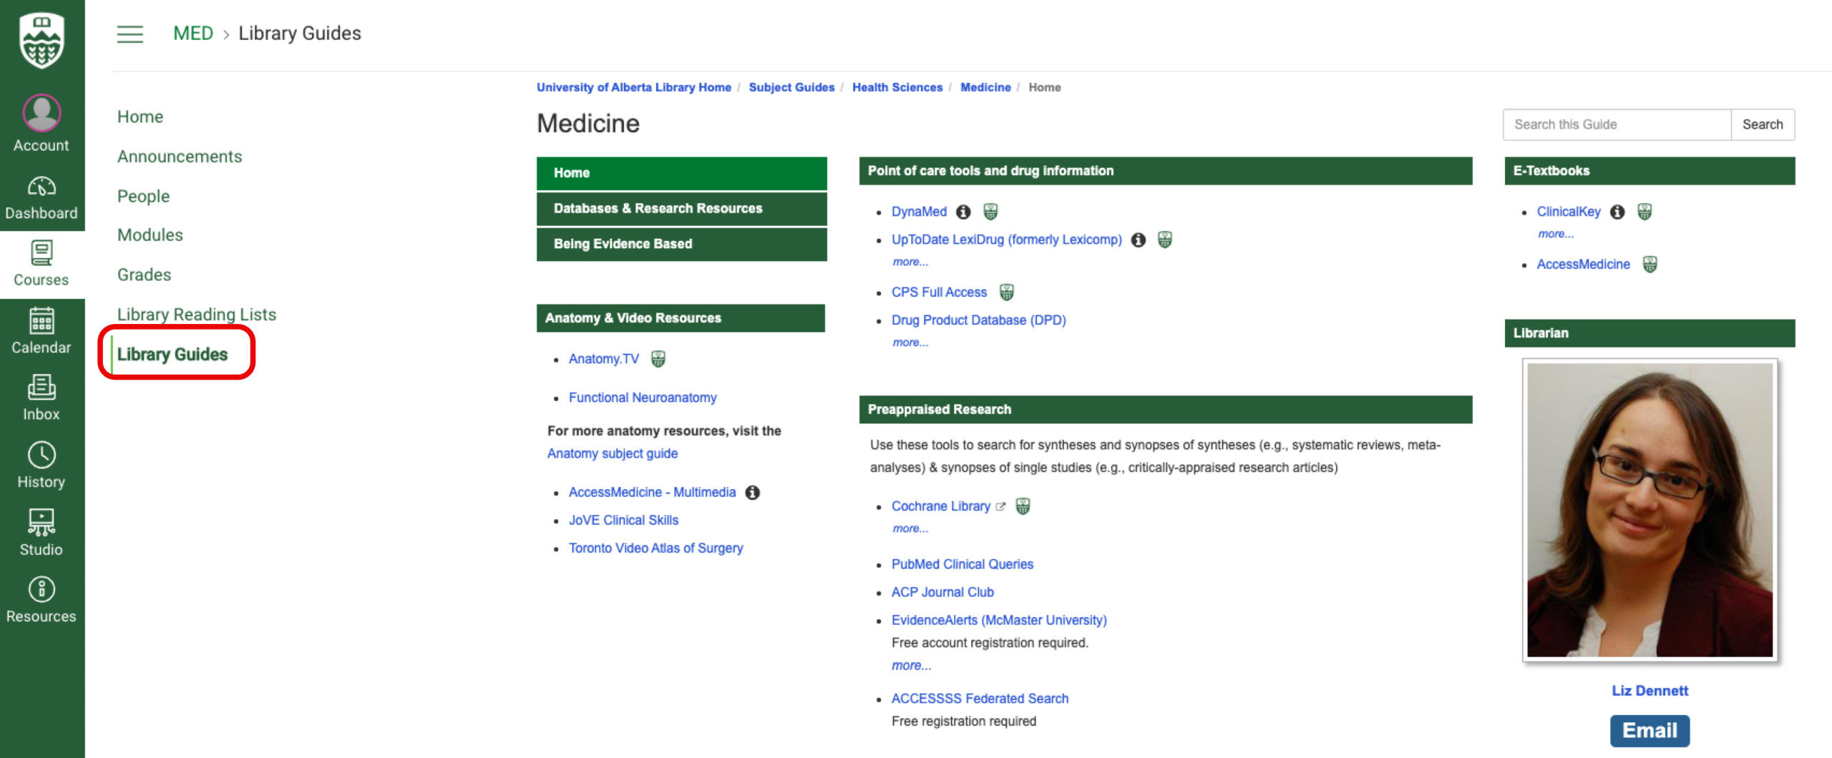Toggle the hamburger course navigation menu
The height and width of the screenshot is (758, 1832).
pos(130,34)
